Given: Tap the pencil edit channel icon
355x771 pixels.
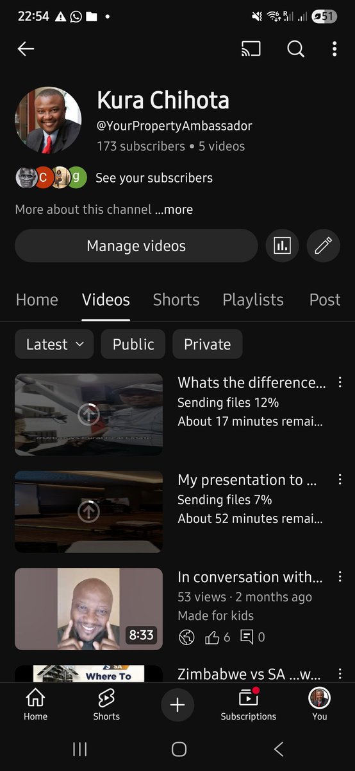Looking at the screenshot, I should point(324,245).
